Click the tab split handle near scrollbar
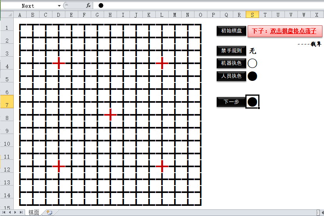 [x=318, y=212]
